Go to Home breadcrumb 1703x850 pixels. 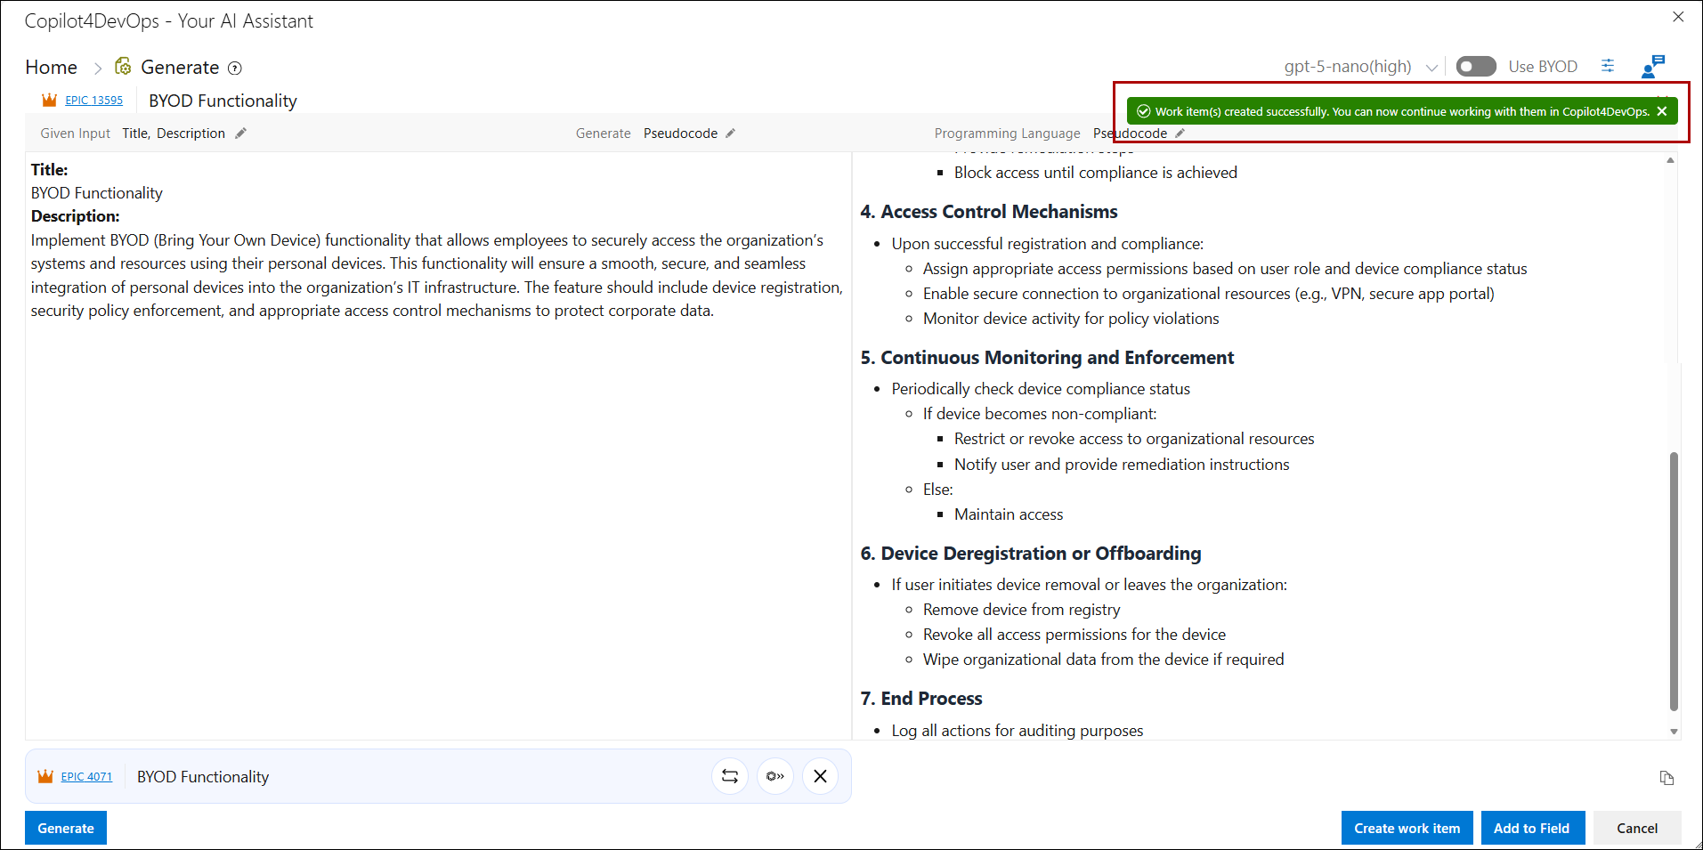tap(51, 68)
